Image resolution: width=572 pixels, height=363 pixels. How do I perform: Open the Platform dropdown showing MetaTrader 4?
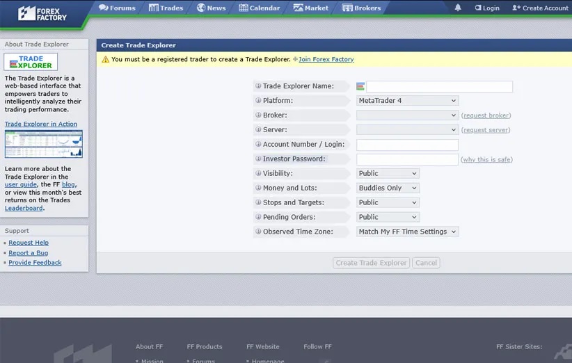coord(407,101)
